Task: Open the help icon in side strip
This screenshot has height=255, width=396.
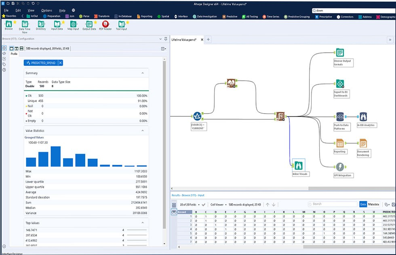Action: 4,70
